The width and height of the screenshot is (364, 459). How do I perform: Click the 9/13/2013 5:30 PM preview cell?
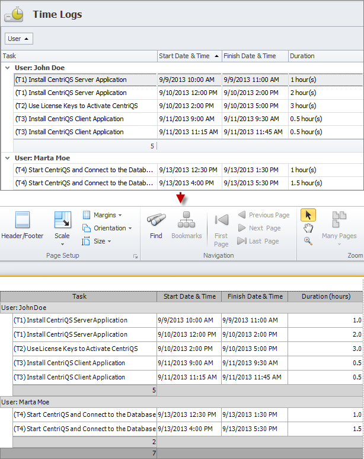click(255, 429)
